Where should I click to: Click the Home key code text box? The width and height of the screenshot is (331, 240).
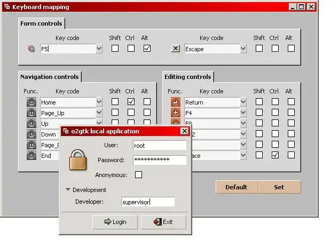click(x=68, y=102)
